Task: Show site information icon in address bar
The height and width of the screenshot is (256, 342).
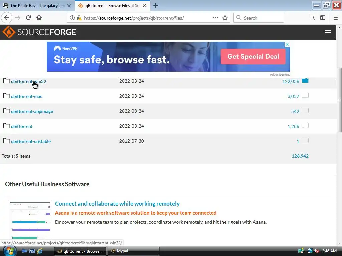Action: click(x=72, y=18)
